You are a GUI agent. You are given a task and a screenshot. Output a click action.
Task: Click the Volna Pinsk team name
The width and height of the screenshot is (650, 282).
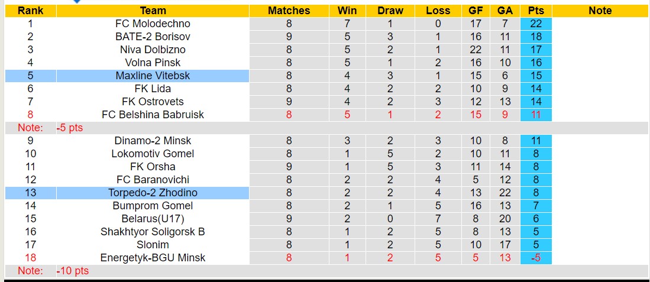point(153,63)
